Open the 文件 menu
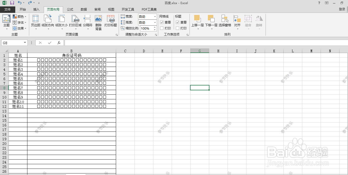This screenshot has width=348, height=175. tap(8, 9)
